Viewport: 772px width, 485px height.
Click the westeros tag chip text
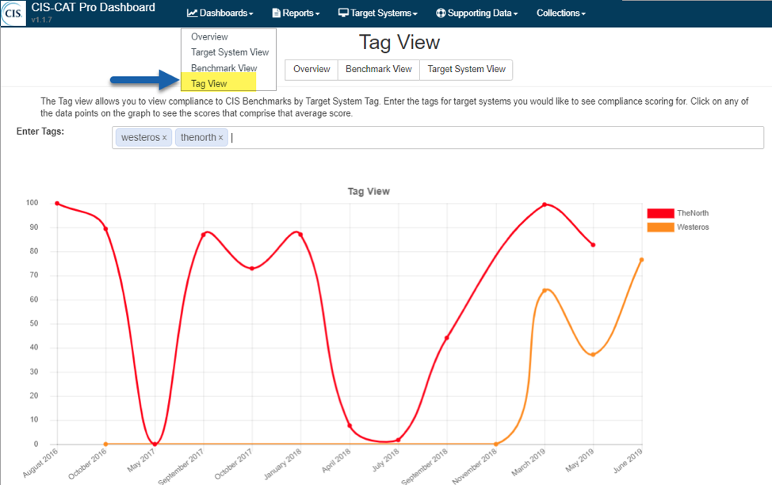pos(140,137)
